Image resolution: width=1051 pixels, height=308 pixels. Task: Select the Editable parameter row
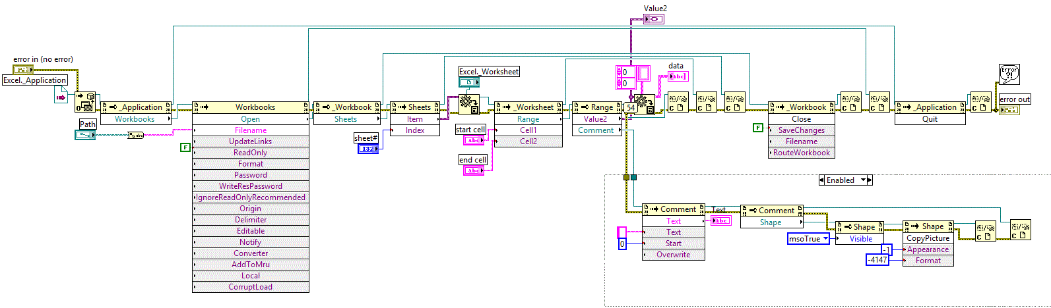pyautogui.click(x=251, y=231)
